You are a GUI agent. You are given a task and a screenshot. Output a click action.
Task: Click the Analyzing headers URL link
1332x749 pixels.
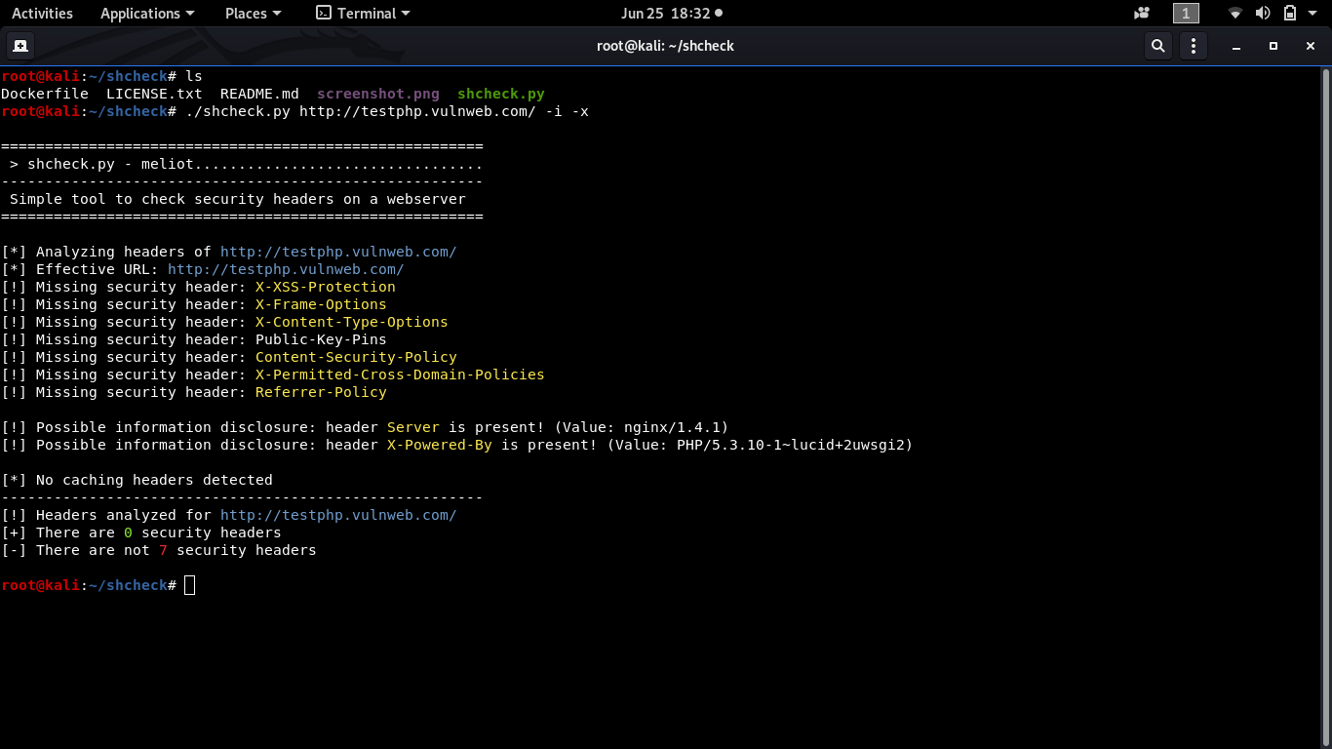[338, 252]
